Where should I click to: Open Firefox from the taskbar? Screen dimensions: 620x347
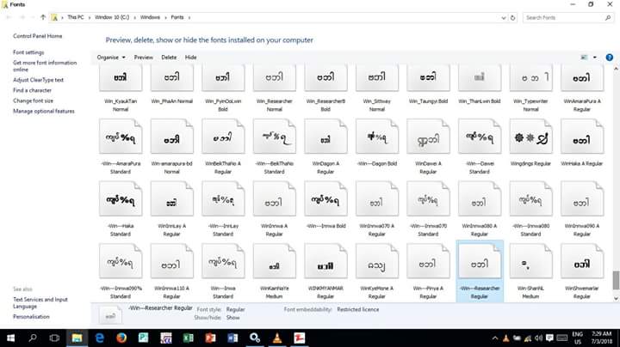(121, 338)
